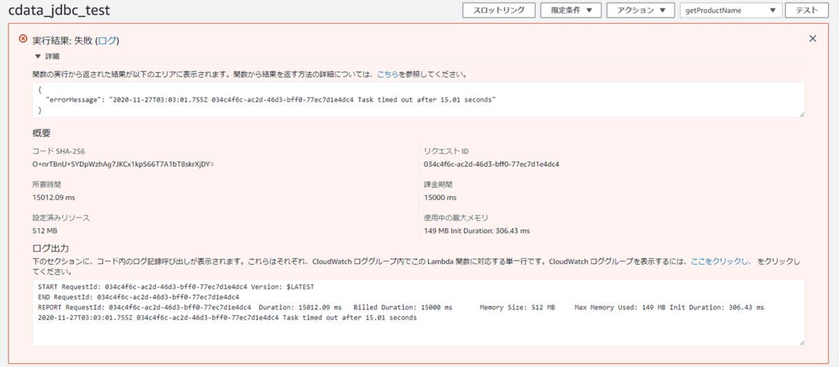Click the cdata_jdbc_test function title

[x=59, y=11]
